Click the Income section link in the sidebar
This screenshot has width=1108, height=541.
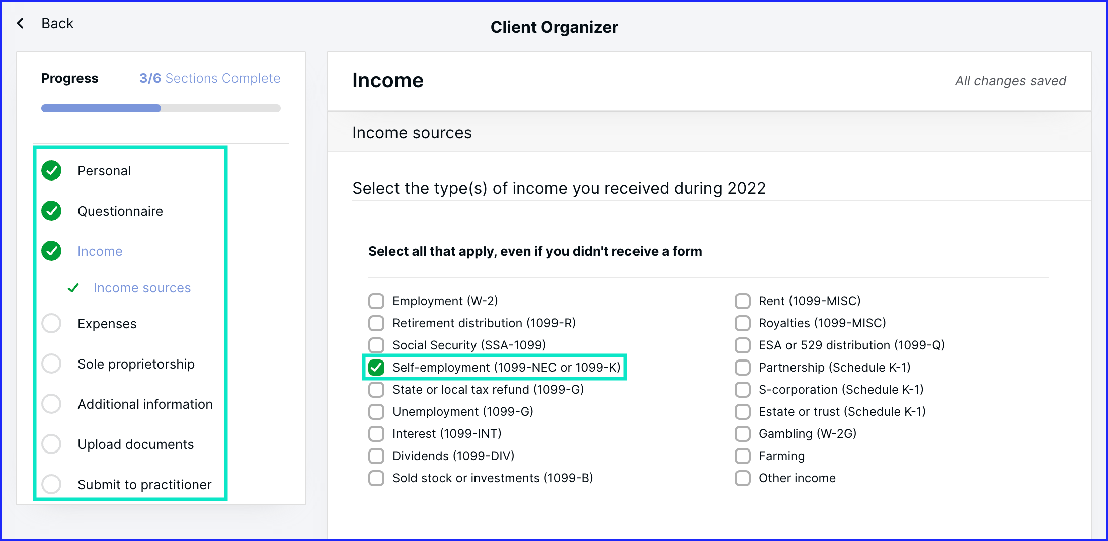(x=100, y=251)
